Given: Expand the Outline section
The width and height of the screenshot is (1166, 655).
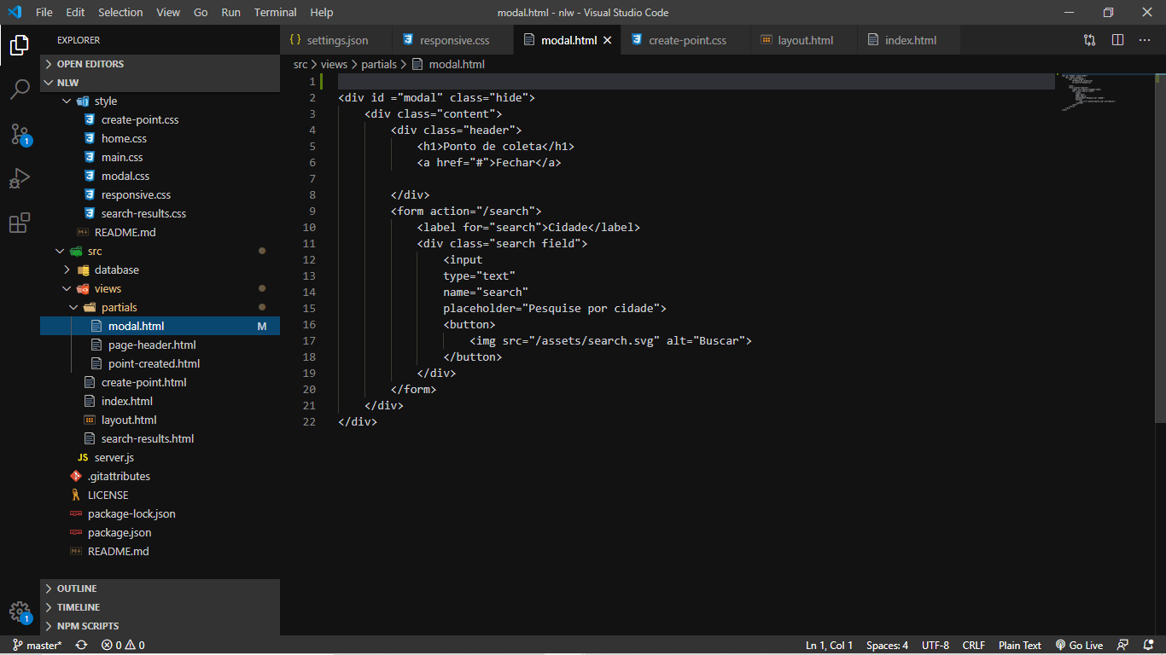Looking at the screenshot, I should [x=160, y=588].
